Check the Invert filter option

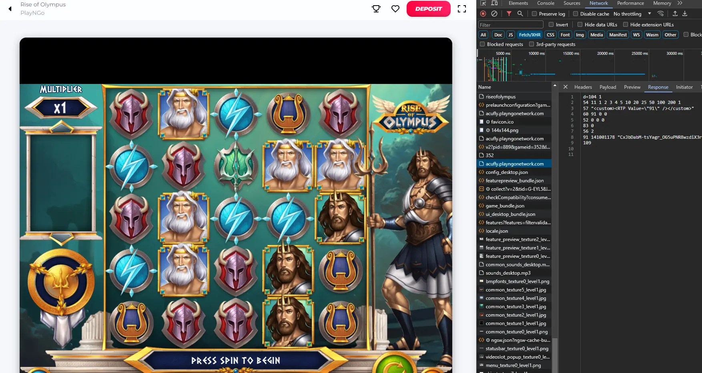tap(551, 24)
